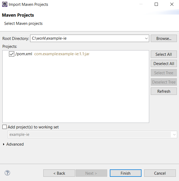Image resolution: width=179 pixels, height=181 pixels.
Task: Click the greyed Select Tree button
Action: [x=164, y=73]
